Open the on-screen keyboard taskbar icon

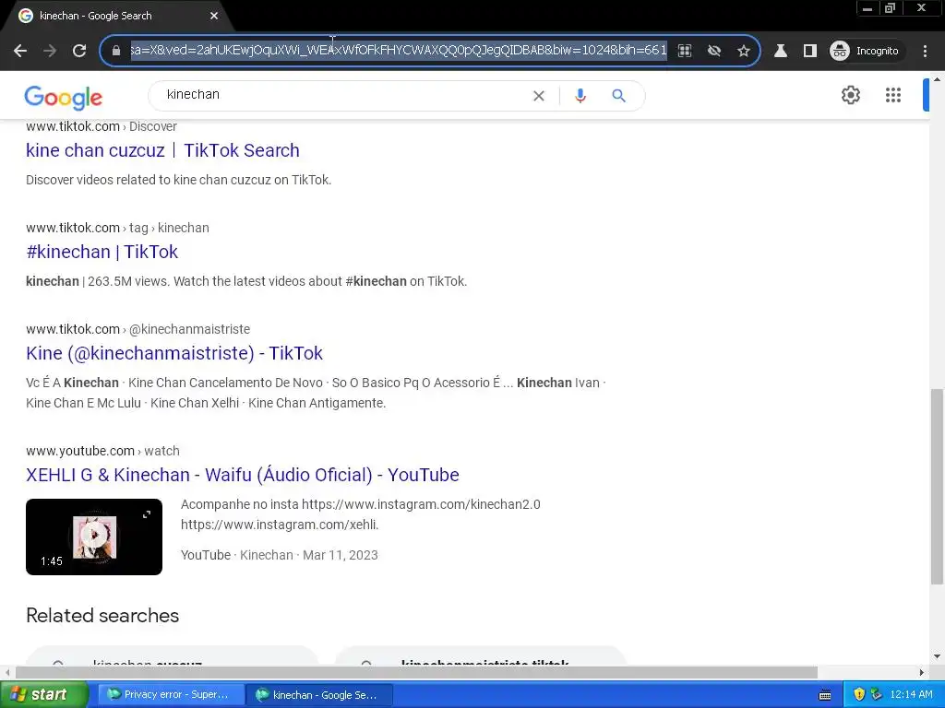pos(825,695)
